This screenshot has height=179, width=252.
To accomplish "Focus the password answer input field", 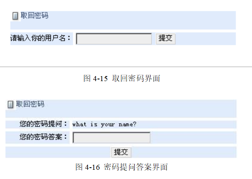I will pos(111,137).
